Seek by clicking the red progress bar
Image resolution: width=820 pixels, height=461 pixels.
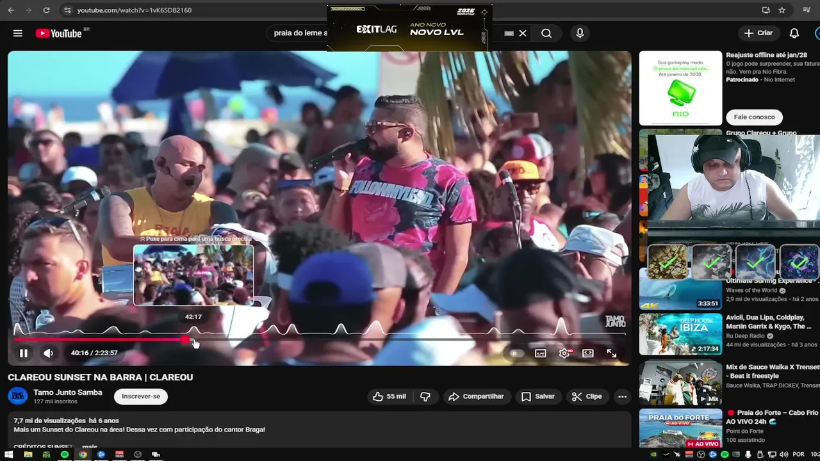[99, 339]
